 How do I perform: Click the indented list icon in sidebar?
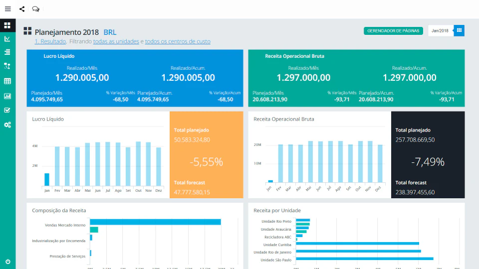click(7, 52)
